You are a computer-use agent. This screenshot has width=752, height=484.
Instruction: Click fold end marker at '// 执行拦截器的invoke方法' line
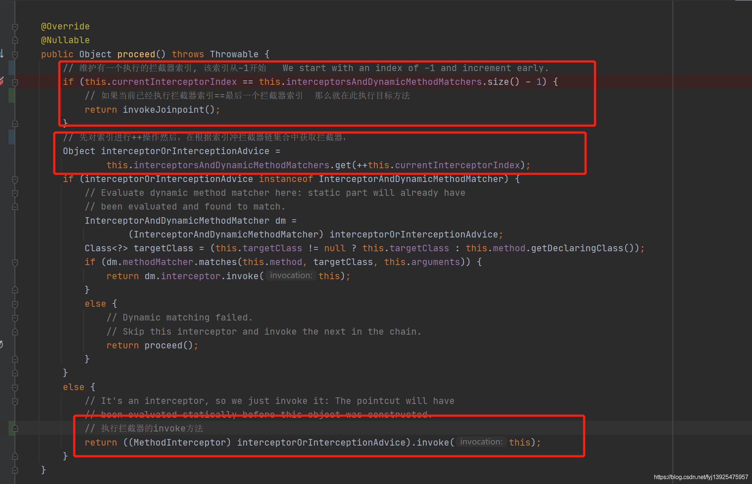(x=15, y=429)
